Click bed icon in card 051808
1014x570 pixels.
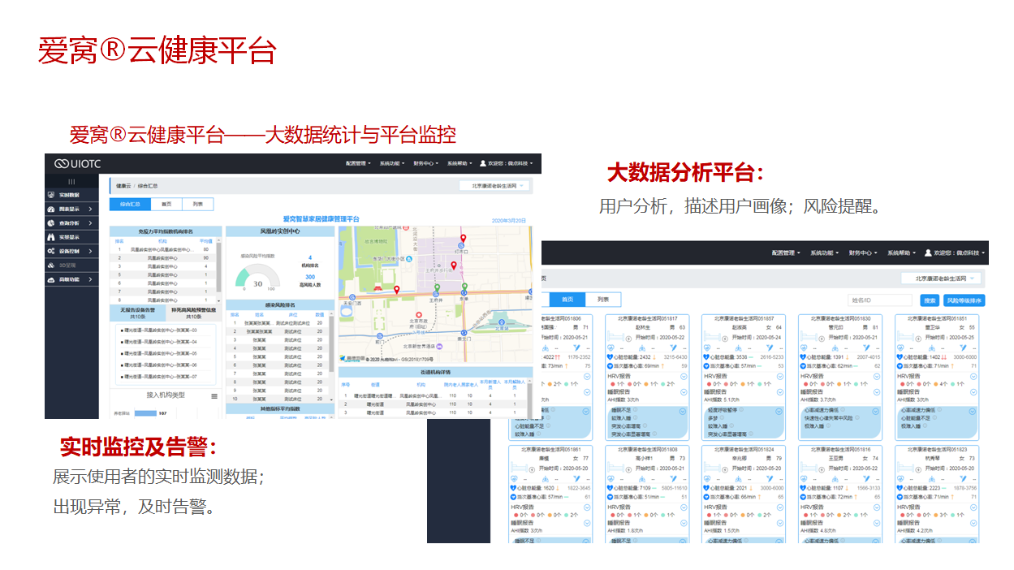pyautogui.click(x=615, y=466)
